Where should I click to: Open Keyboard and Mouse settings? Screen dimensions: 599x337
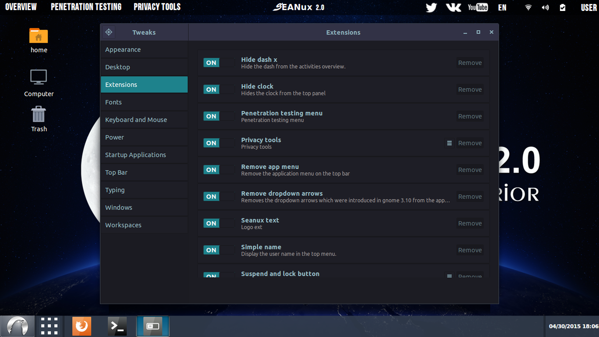pos(144,120)
